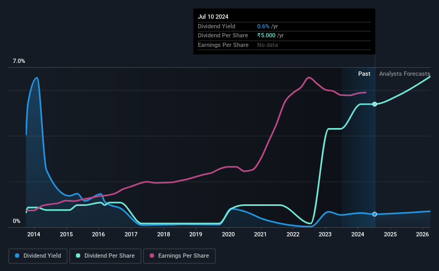Click the 2017 x-axis year label
The width and height of the screenshot is (439, 271).
click(x=131, y=234)
